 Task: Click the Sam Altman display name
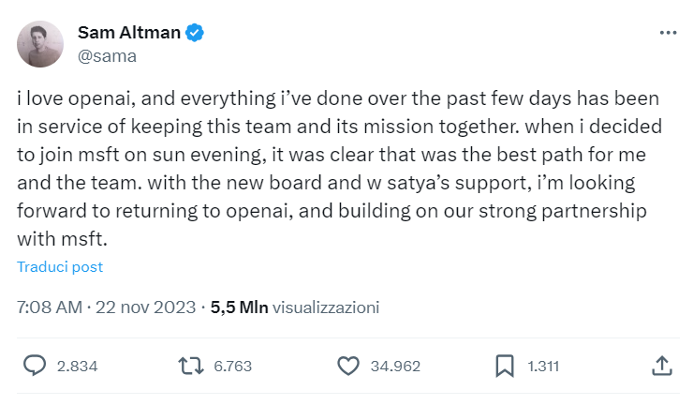[129, 33]
